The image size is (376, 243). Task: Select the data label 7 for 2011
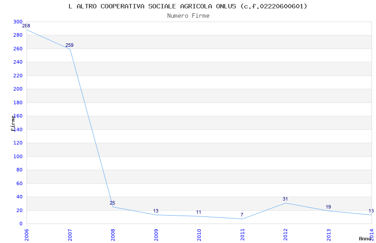pos(242,215)
